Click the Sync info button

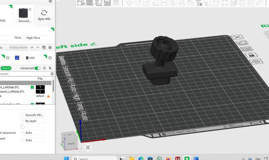point(44,15)
